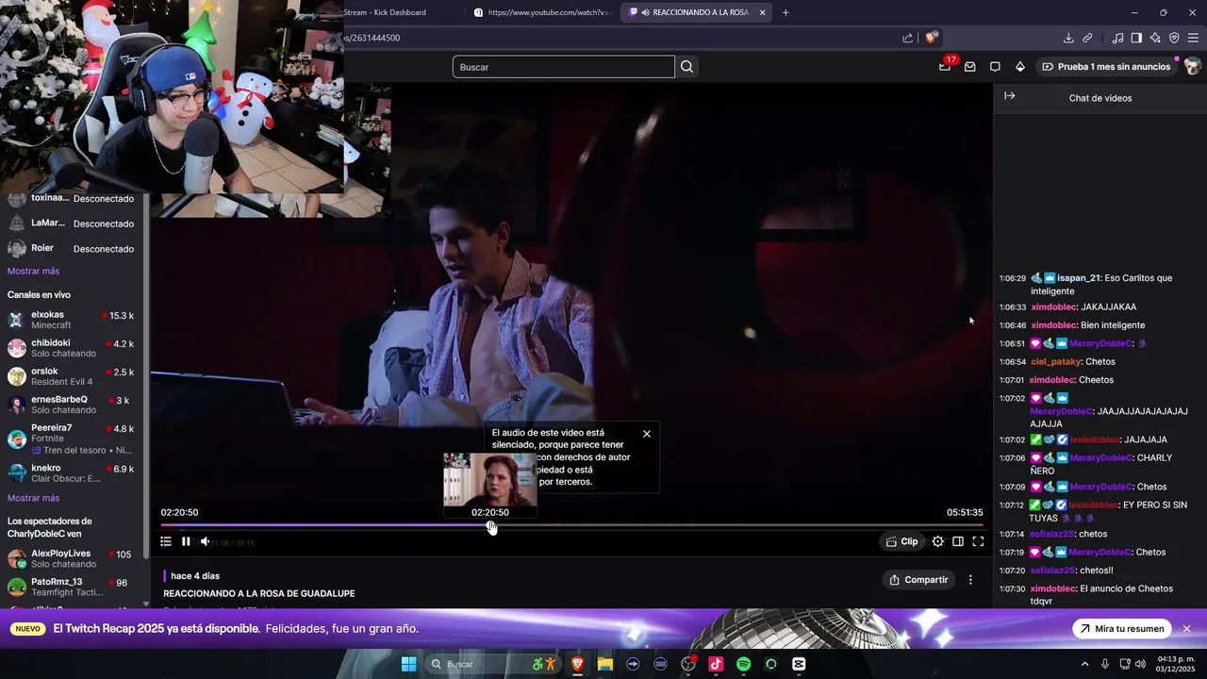1207x679 pixels.
Task: Create a clip with the Clip button
Action: 902,541
